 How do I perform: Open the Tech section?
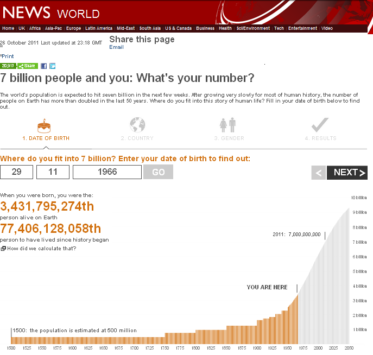279,28
